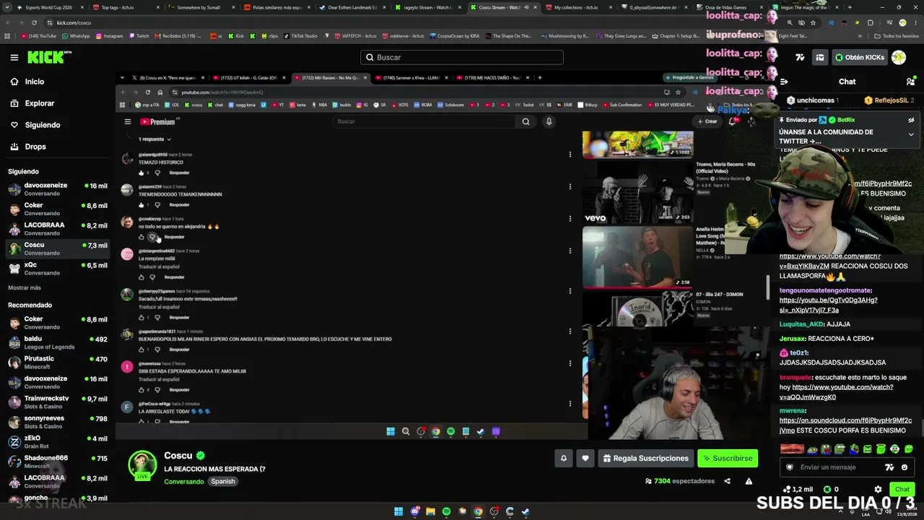Image resolution: width=924 pixels, height=520 pixels.
Task: Open the Windows Start menu
Action: 398,511
